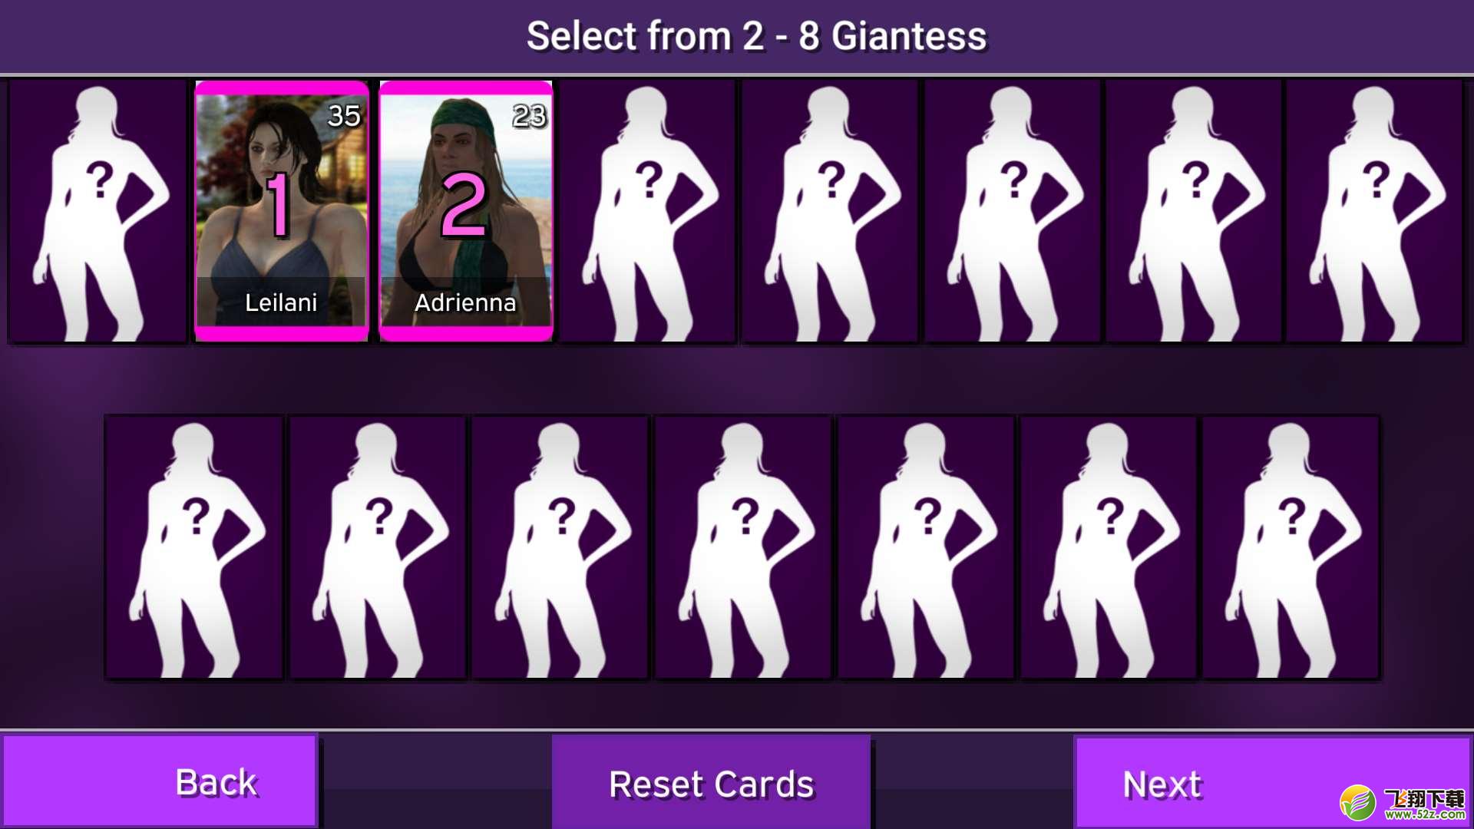Select the first locked silhouette card in top row
1474x829 pixels.
[97, 211]
